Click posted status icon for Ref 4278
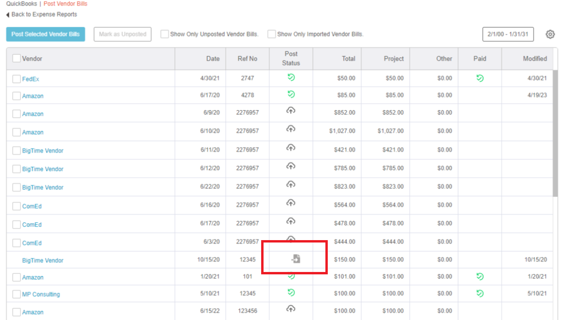Viewport: 568px width, 320px height. pos(291,94)
